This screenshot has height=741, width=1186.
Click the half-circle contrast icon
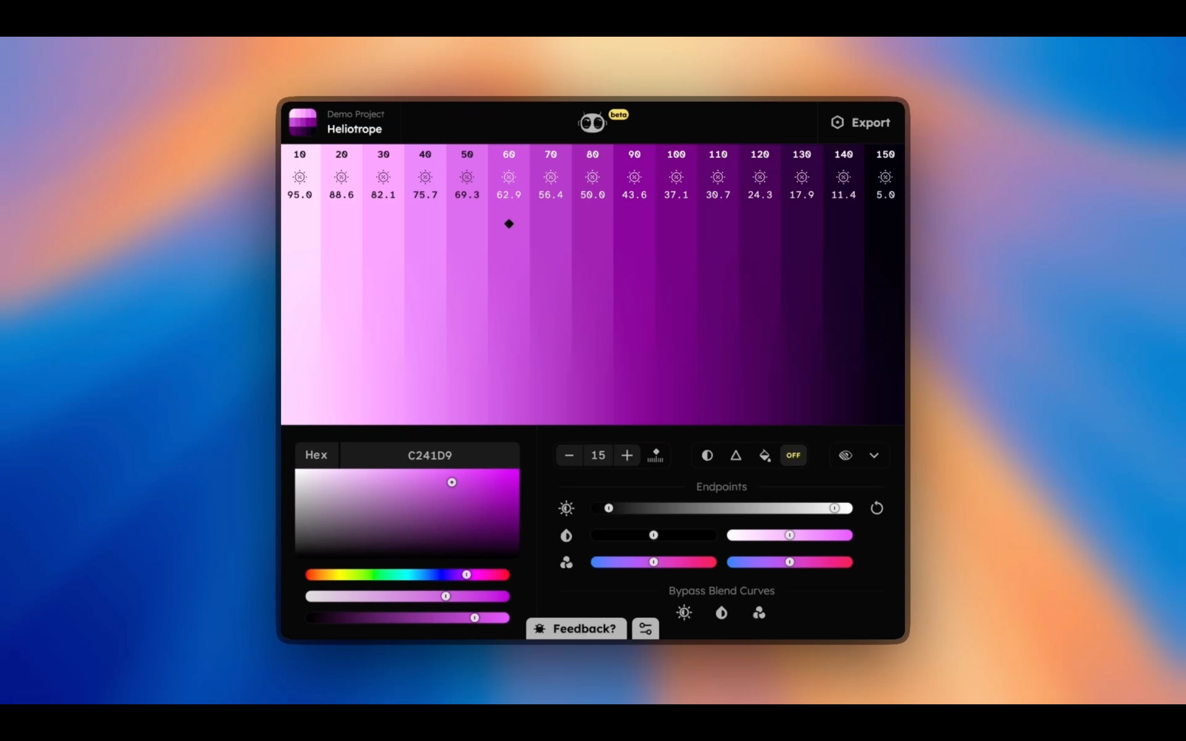point(707,455)
